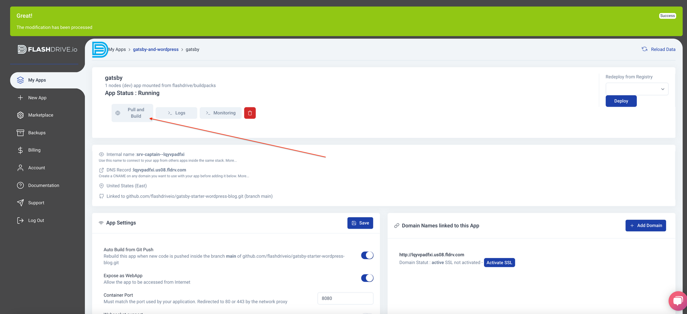The height and width of the screenshot is (314, 687).
Task: Click the Linked to github.com repository text
Action: point(189,196)
